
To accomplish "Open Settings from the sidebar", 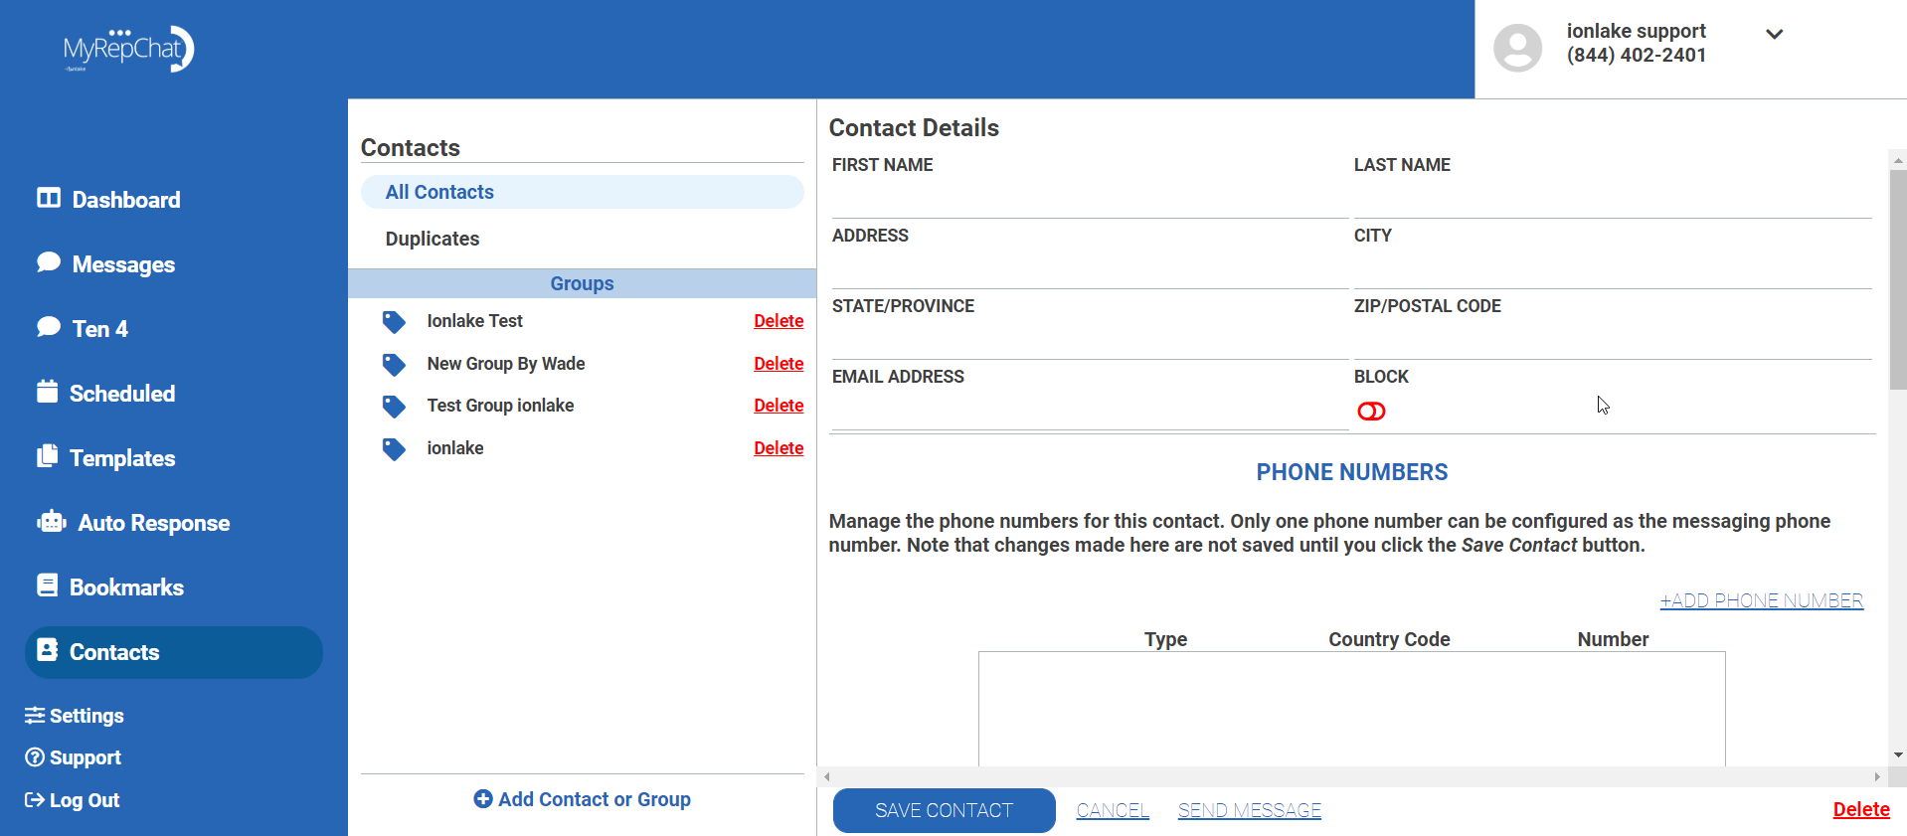I will pos(76,716).
